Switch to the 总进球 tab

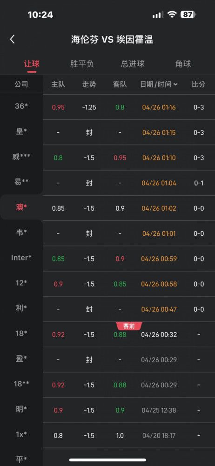(133, 63)
